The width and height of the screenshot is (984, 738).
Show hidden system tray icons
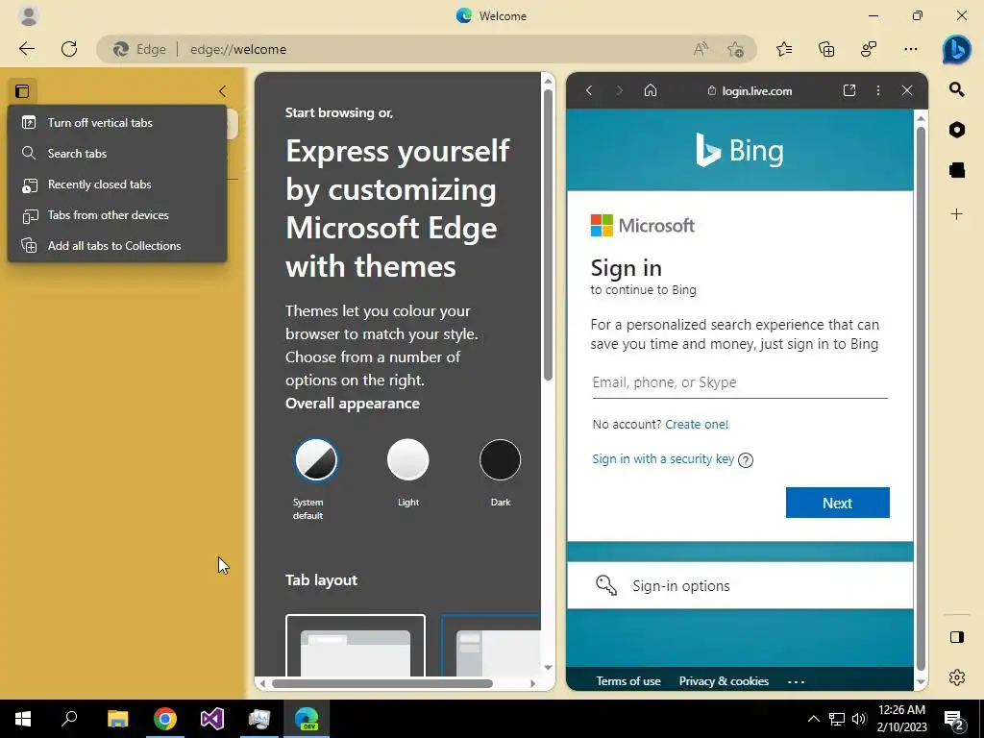point(813,719)
